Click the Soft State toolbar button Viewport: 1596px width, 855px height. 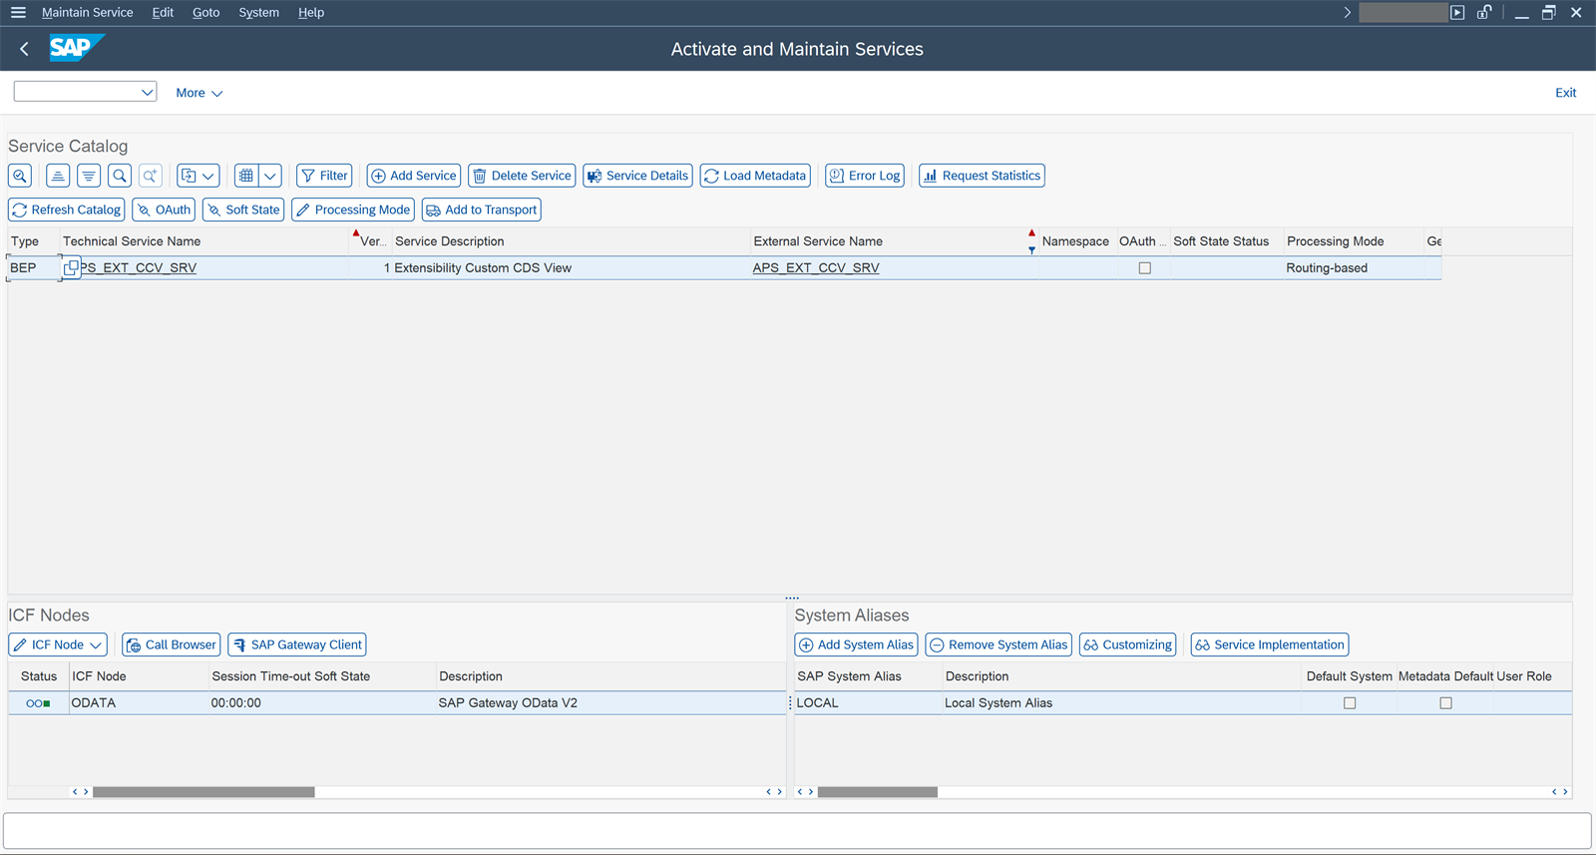[243, 210]
